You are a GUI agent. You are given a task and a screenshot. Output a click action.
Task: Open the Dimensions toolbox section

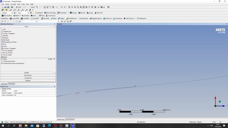tap(28, 75)
